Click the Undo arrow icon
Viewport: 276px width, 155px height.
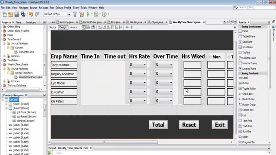[x=31, y=14]
